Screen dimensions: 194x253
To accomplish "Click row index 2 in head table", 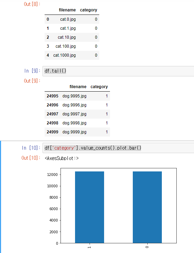I will click(48, 37).
